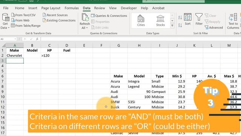Select the Integra model cell

pyautogui.click(x=139, y=81)
